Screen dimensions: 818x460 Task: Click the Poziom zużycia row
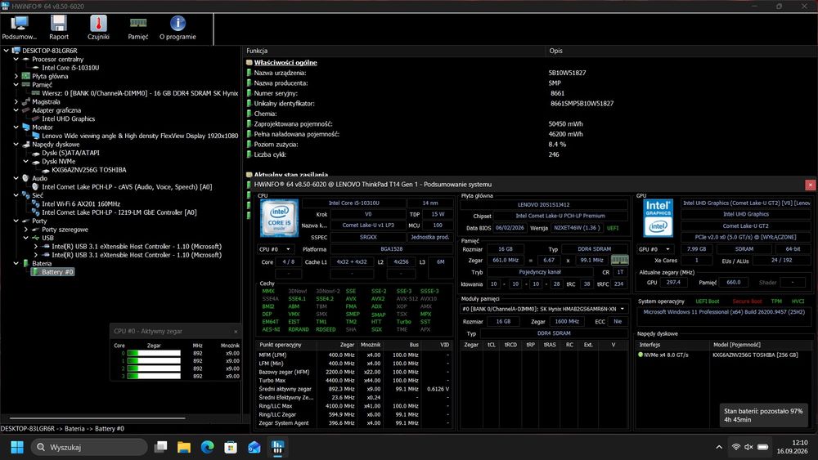point(529,145)
